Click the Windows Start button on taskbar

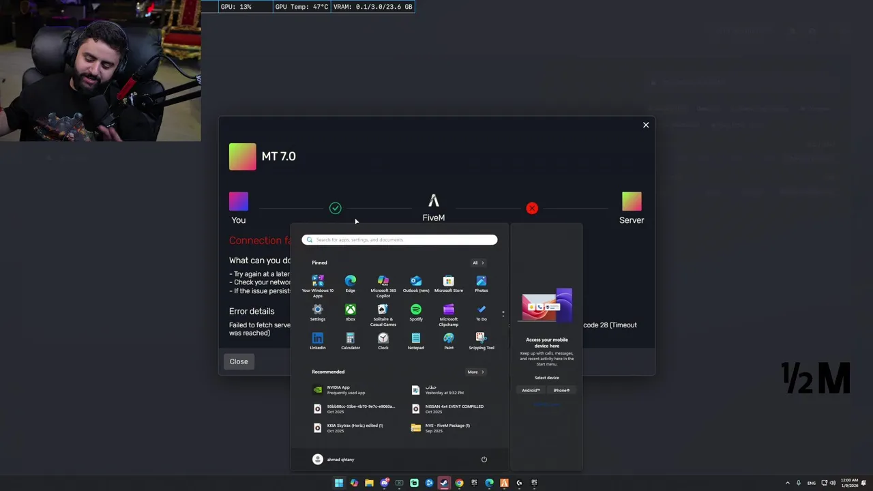point(339,483)
